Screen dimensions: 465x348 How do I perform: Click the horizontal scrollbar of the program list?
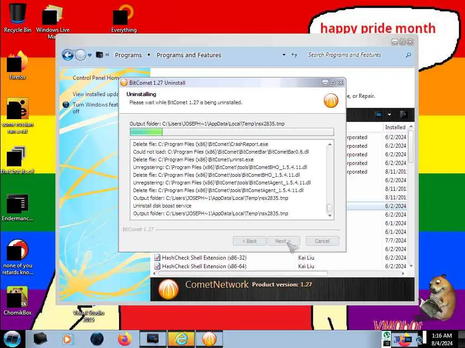click(x=243, y=273)
